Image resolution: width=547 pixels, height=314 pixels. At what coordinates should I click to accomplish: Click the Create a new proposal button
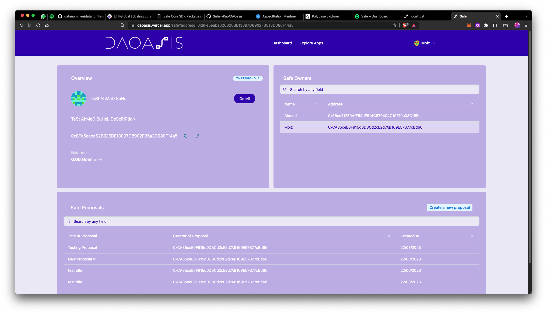tap(449, 207)
